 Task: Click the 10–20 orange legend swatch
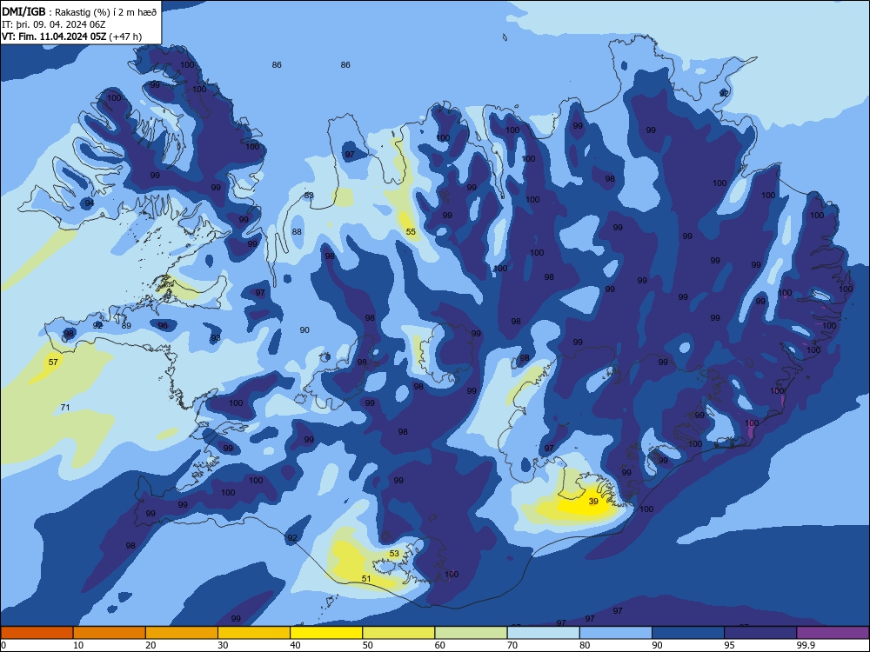(x=110, y=633)
